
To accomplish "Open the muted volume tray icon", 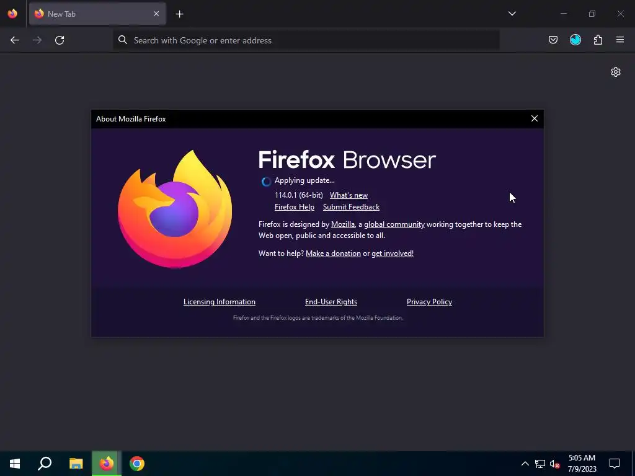I will pos(555,464).
